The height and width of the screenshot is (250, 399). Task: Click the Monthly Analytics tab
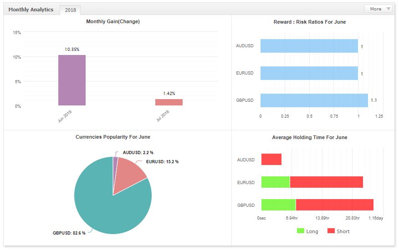[x=31, y=10]
